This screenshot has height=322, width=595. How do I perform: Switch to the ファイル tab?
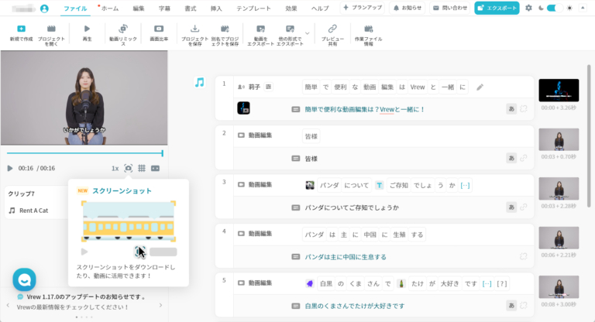(x=75, y=9)
